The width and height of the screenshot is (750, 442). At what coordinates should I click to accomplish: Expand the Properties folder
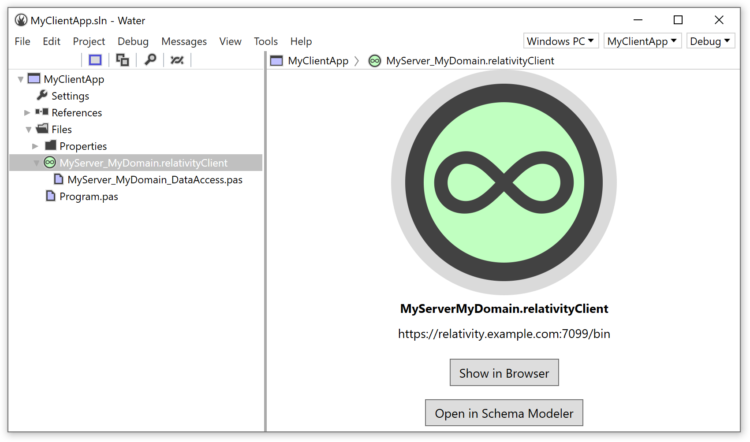(x=35, y=146)
